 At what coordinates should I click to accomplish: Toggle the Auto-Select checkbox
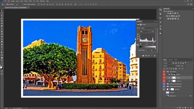(x=7, y=4)
